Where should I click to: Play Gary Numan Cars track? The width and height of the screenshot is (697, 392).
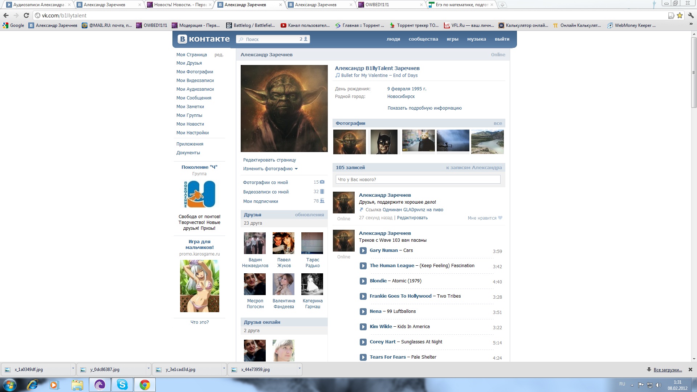363,251
